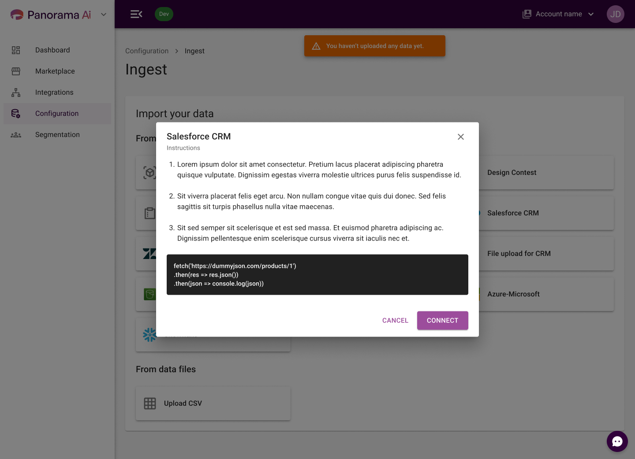The image size is (635, 459).
Task: Click the Segmentation people icon
Action: 16,135
